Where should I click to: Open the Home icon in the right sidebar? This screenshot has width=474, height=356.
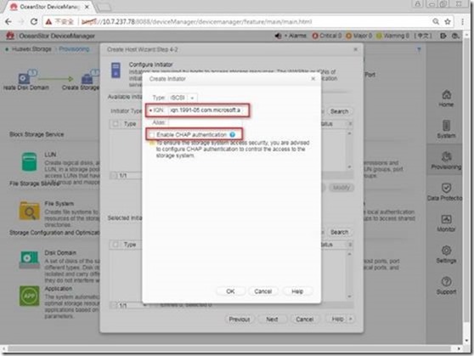point(446,95)
